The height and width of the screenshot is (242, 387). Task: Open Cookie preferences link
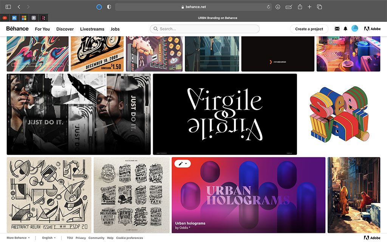[129, 238]
